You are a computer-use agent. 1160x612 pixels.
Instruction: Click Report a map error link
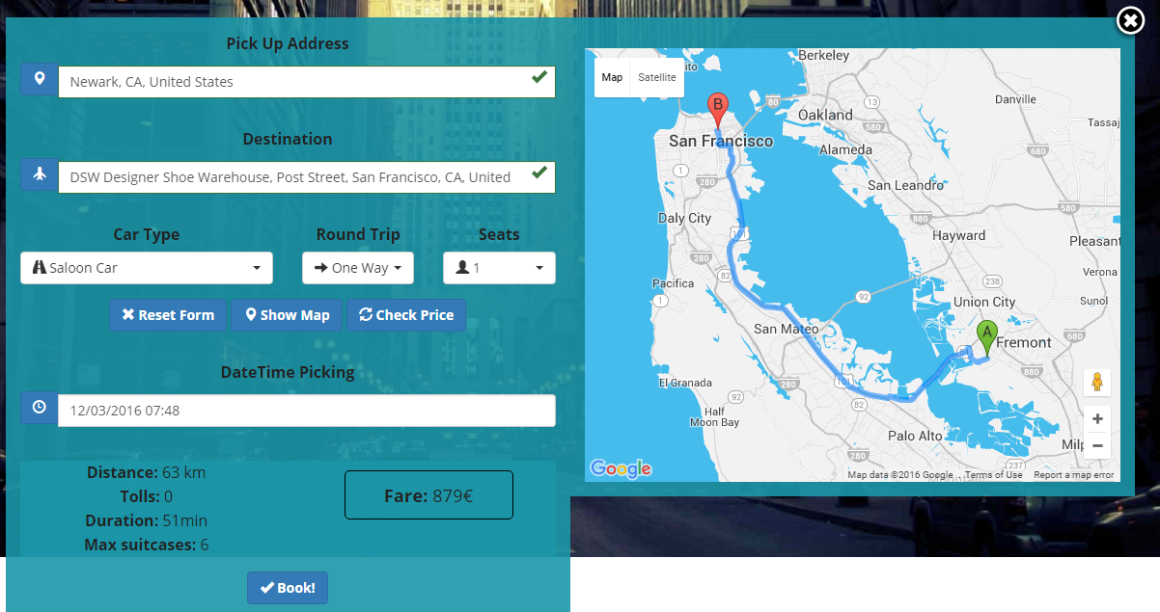[1073, 475]
